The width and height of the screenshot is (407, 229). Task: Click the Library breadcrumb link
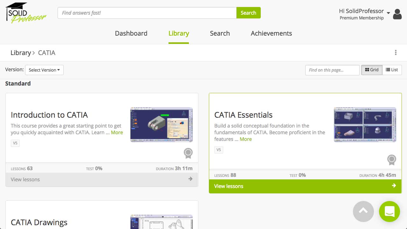20,53
